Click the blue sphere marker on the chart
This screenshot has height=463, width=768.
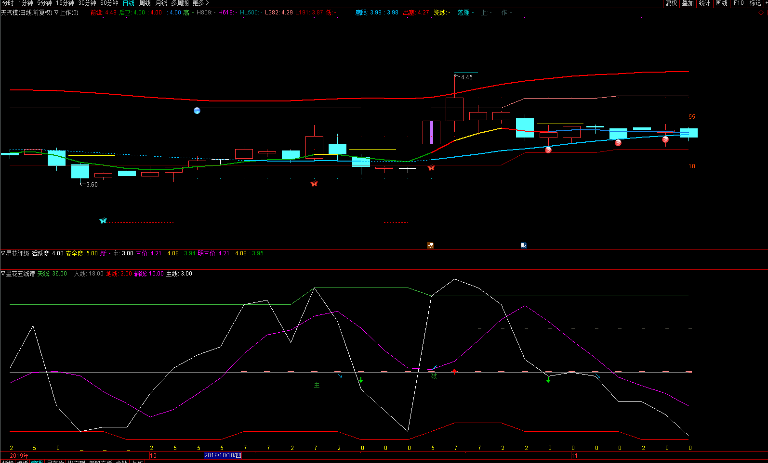(197, 111)
